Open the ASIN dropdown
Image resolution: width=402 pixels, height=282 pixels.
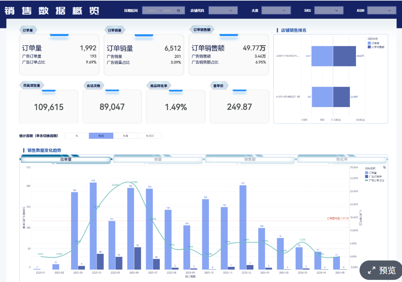pos(382,11)
